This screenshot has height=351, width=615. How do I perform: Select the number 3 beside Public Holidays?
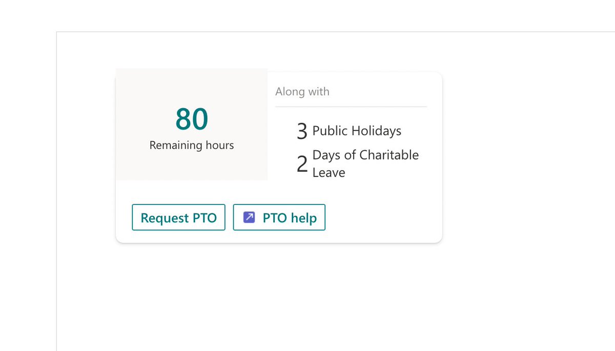302,131
